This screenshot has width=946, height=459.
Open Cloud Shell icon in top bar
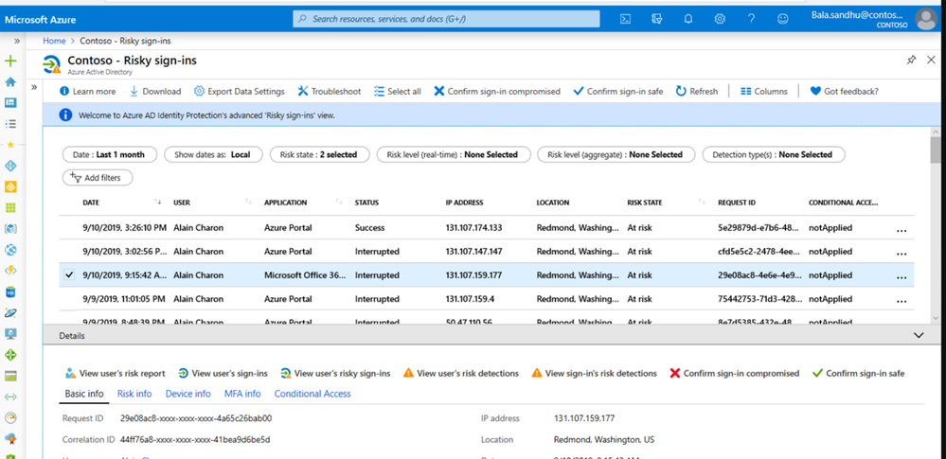point(626,19)
